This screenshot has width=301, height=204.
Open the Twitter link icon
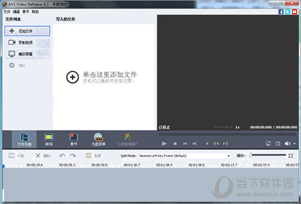pyautogui.click(x=288, y=11)
